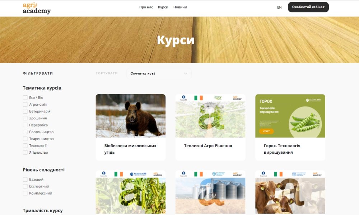This screenshot has height=215, width=359.
Task: Click the СОРТУВАТИ label
Action: click(x=107, y=73)
